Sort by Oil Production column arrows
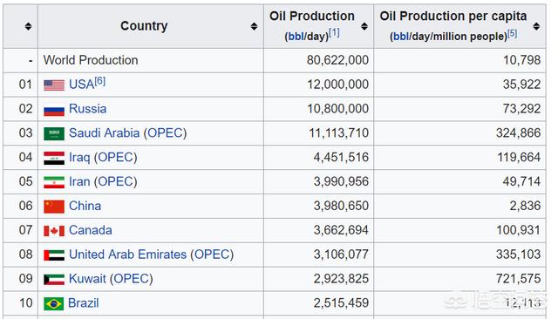558x319 pixels. click(x=364, y=26)
